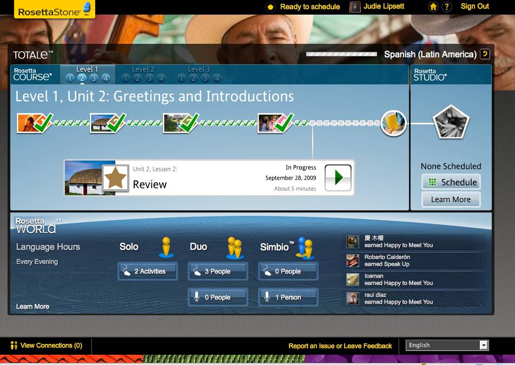The height and width of the screenshot is (365, 515).
Task: Play the Unit 2 Lesson 2 Review
Action: [x=338, y=177]
